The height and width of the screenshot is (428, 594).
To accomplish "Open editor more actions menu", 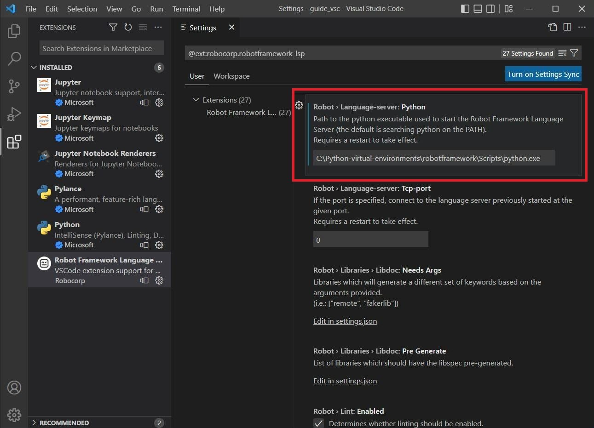I will point(582,28).
